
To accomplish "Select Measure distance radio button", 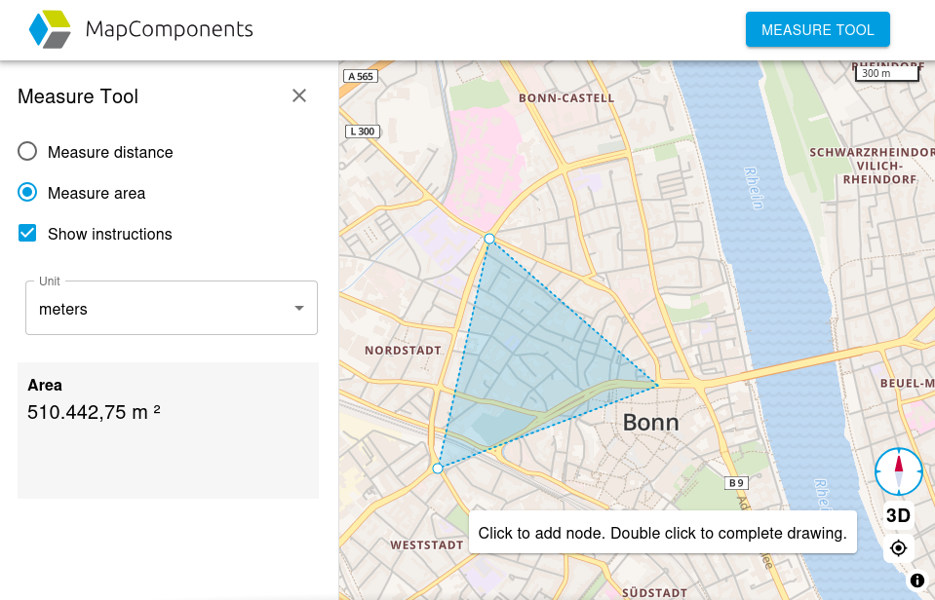I will (x=27, y=151).
